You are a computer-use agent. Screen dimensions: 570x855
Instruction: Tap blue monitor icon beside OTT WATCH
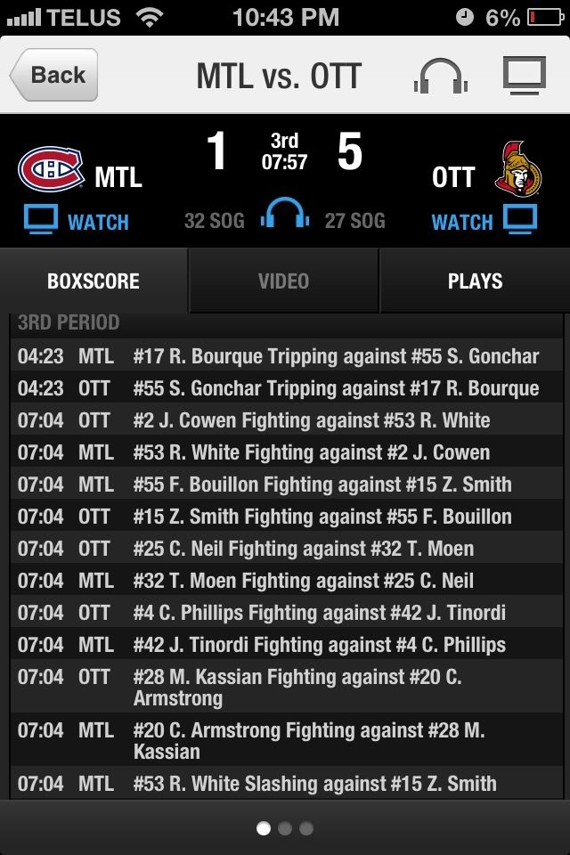(x=520, y=219)
